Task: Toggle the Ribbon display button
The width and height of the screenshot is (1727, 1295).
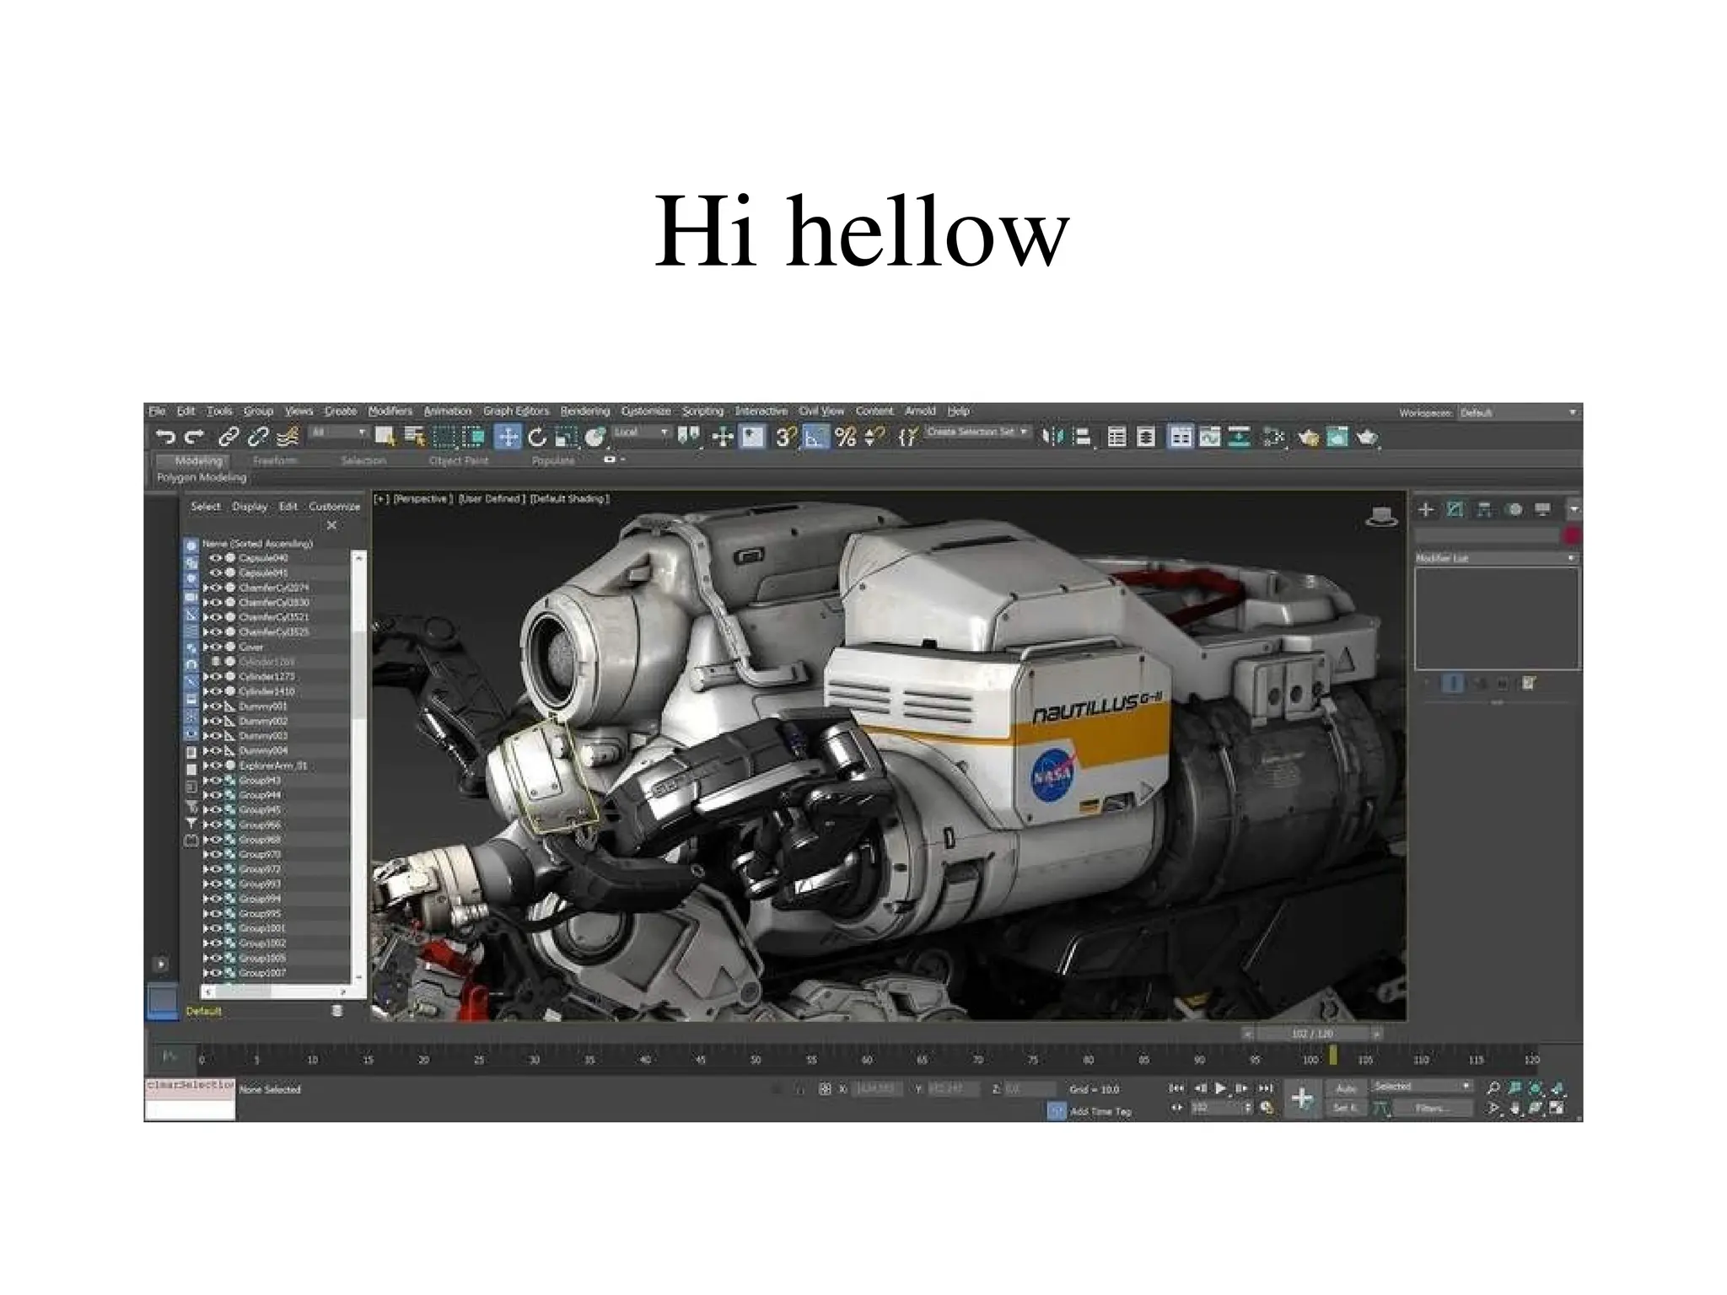Action: 1181,437
